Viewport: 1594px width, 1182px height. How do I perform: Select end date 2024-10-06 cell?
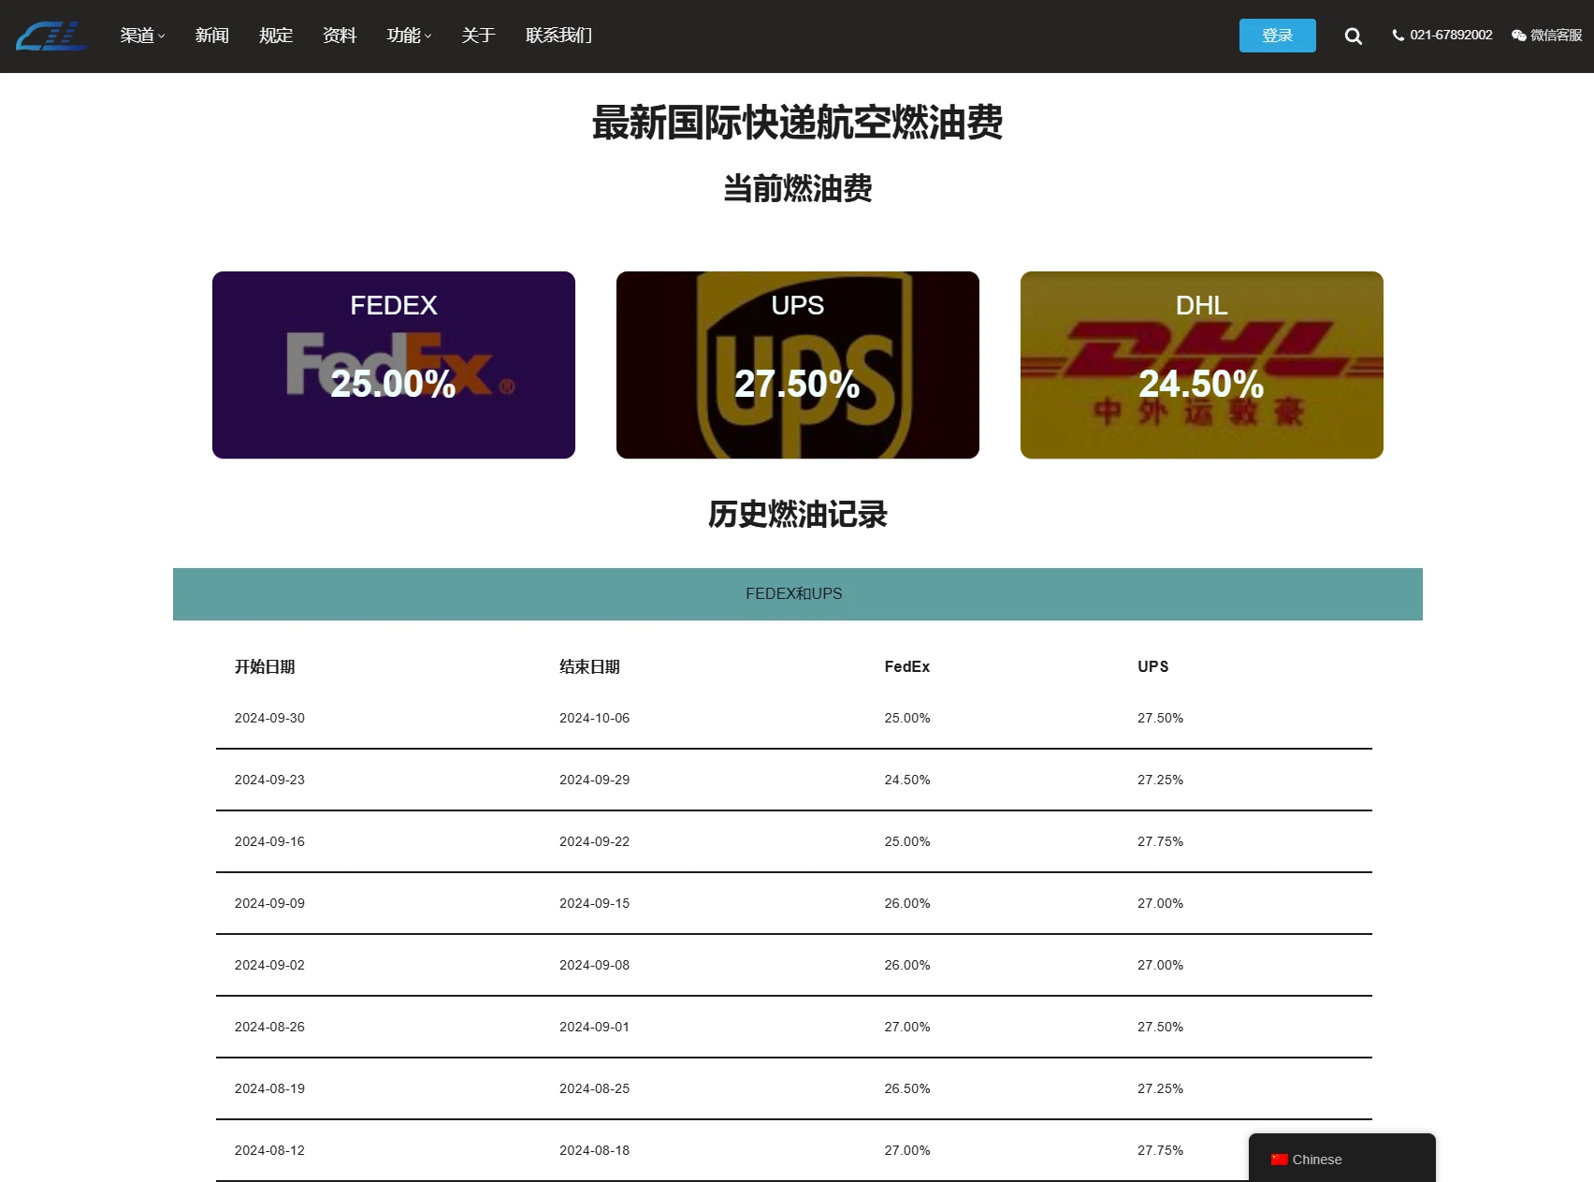coord(594,718)
